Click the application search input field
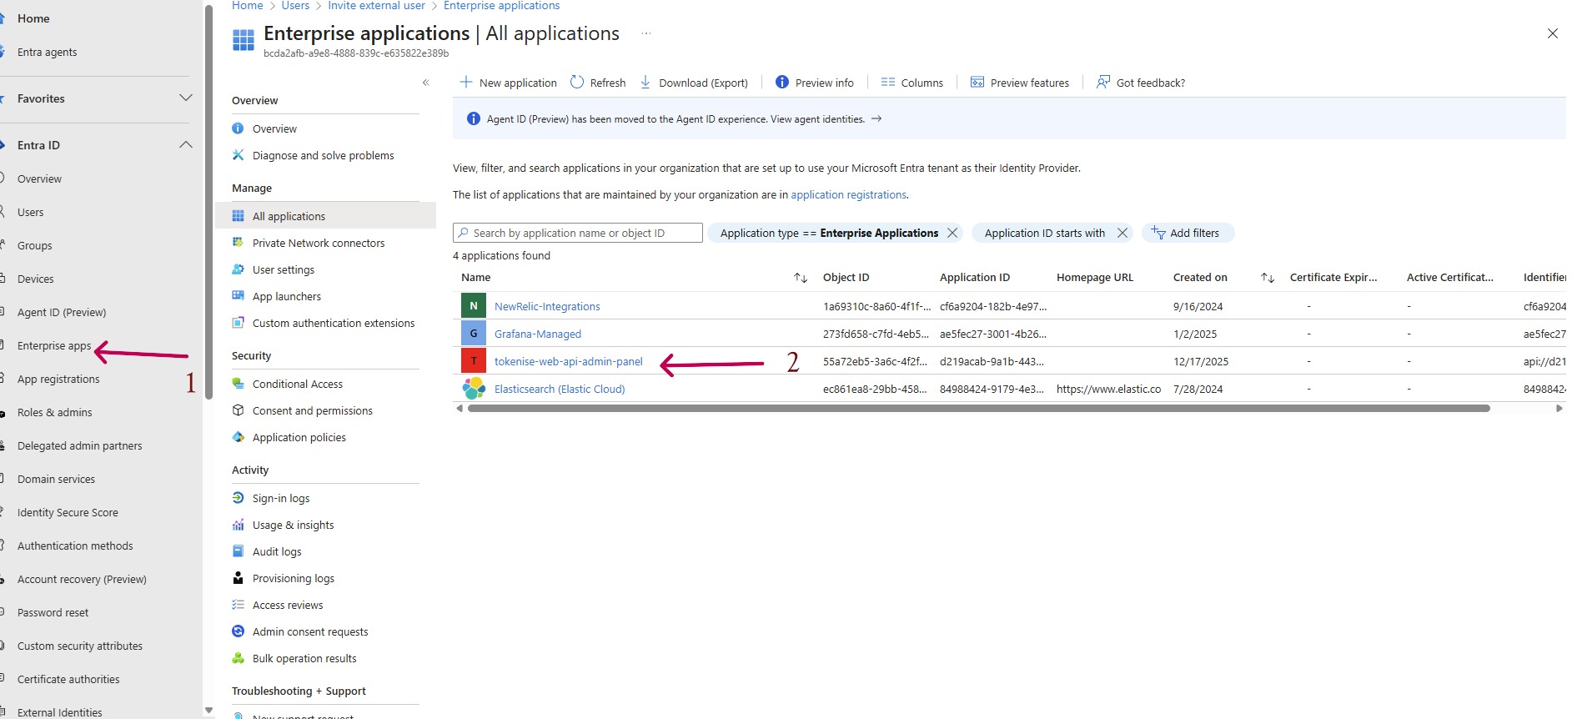1572x719 pixels. point(578,233)
